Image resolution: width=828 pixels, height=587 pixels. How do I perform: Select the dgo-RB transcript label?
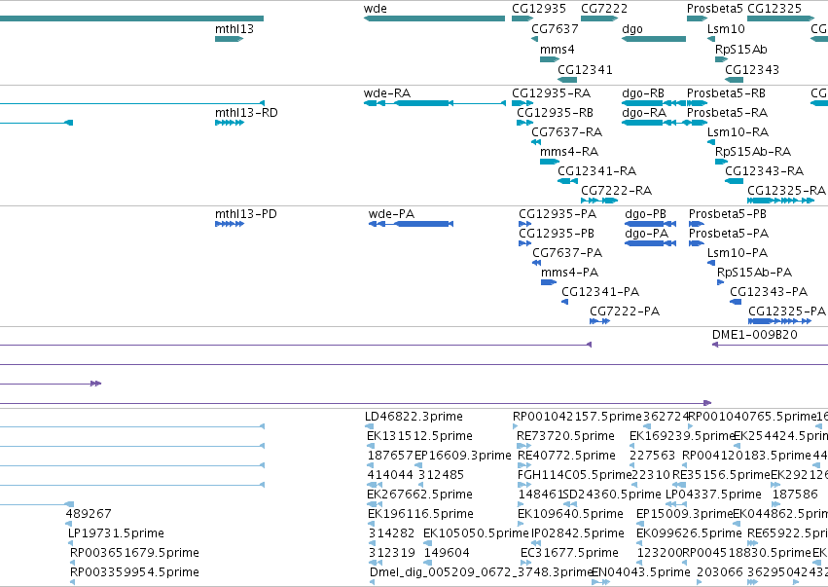click(x=643, y=93)
